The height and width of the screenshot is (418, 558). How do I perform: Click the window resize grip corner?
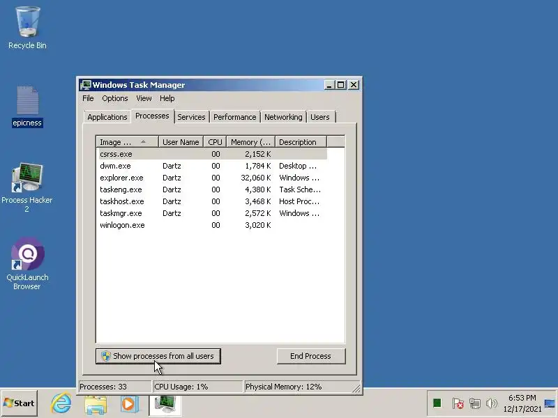coord(356,389)
